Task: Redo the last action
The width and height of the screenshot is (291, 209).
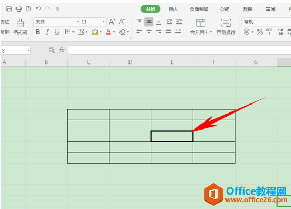Action: click(48, 9)
